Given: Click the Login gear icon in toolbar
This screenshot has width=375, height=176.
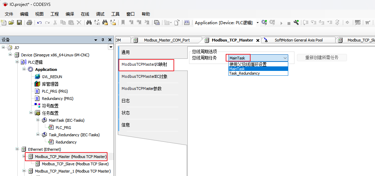Looking at the screenshot, I should [x=264, y=22].
